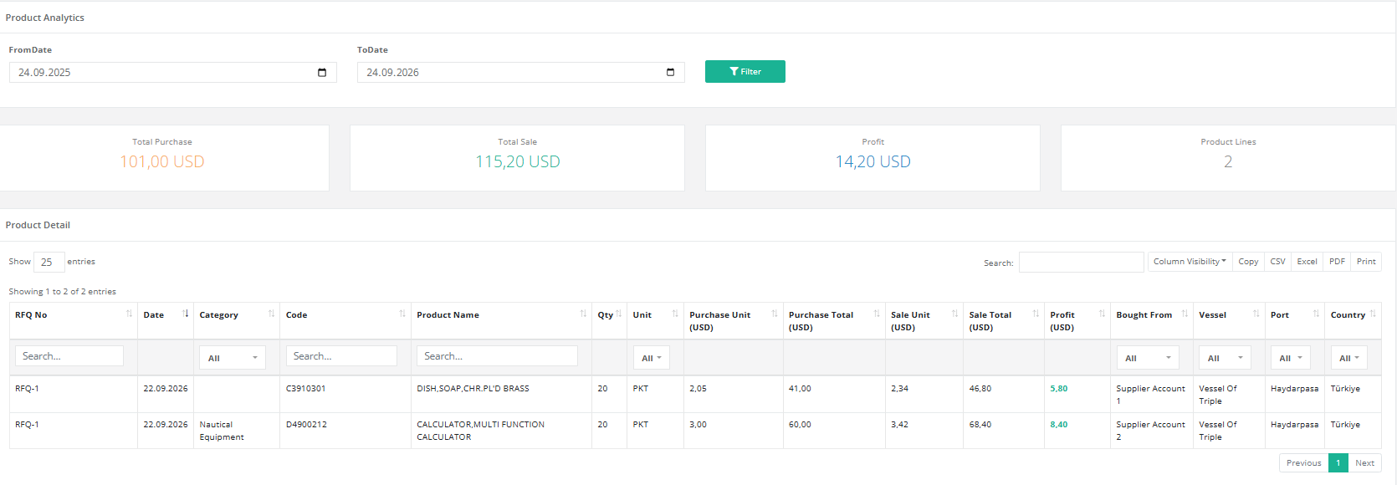Open the Country filter All dropdown
Viewport: 1397px width, 485px height.
point(1349,358)
